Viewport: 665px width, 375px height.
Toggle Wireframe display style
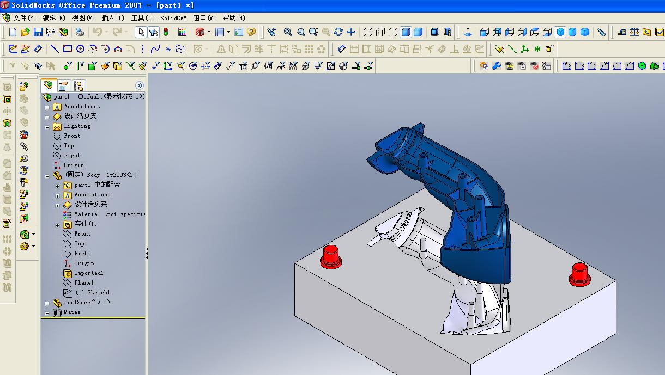coord(368,32)
